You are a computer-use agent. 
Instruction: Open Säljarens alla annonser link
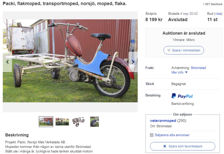(172, 135)
